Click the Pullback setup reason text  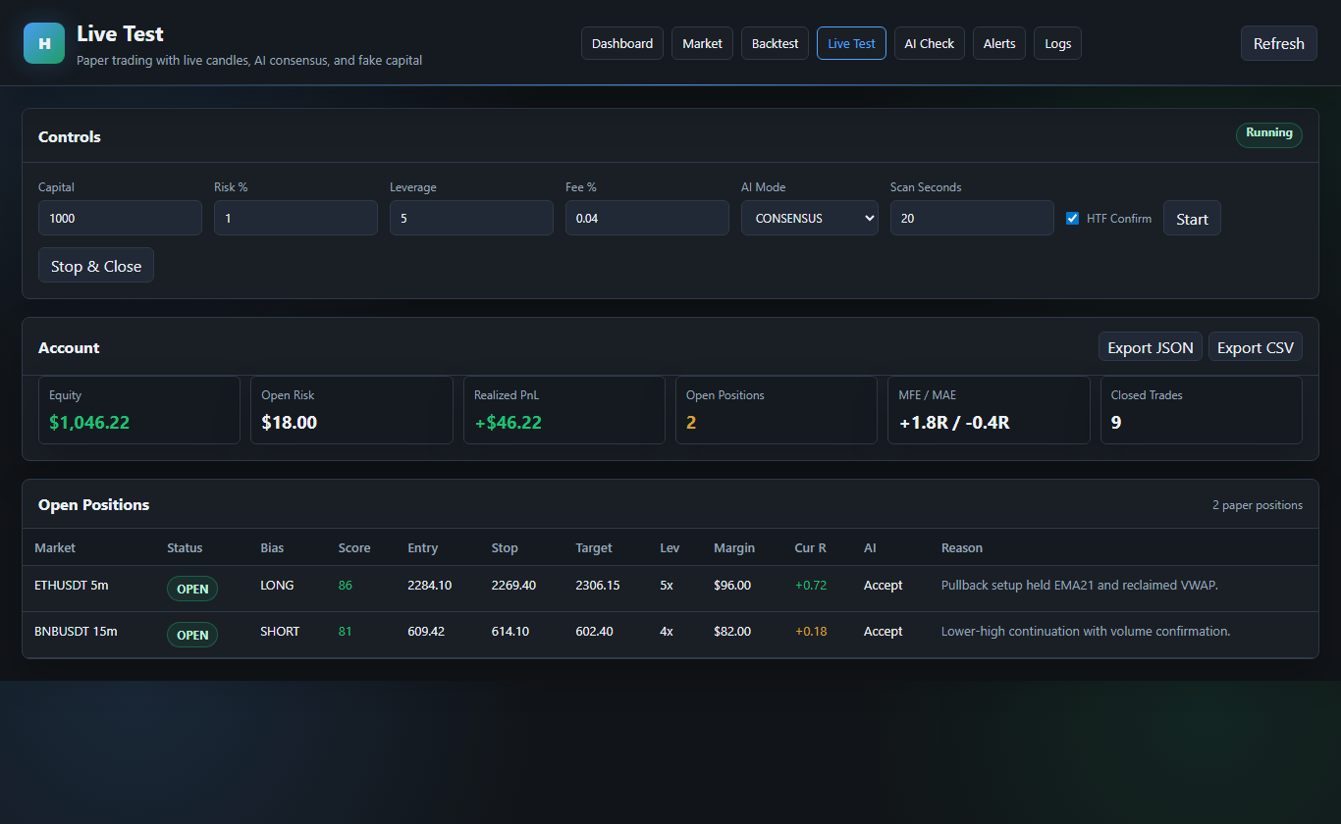point(1080,585)
